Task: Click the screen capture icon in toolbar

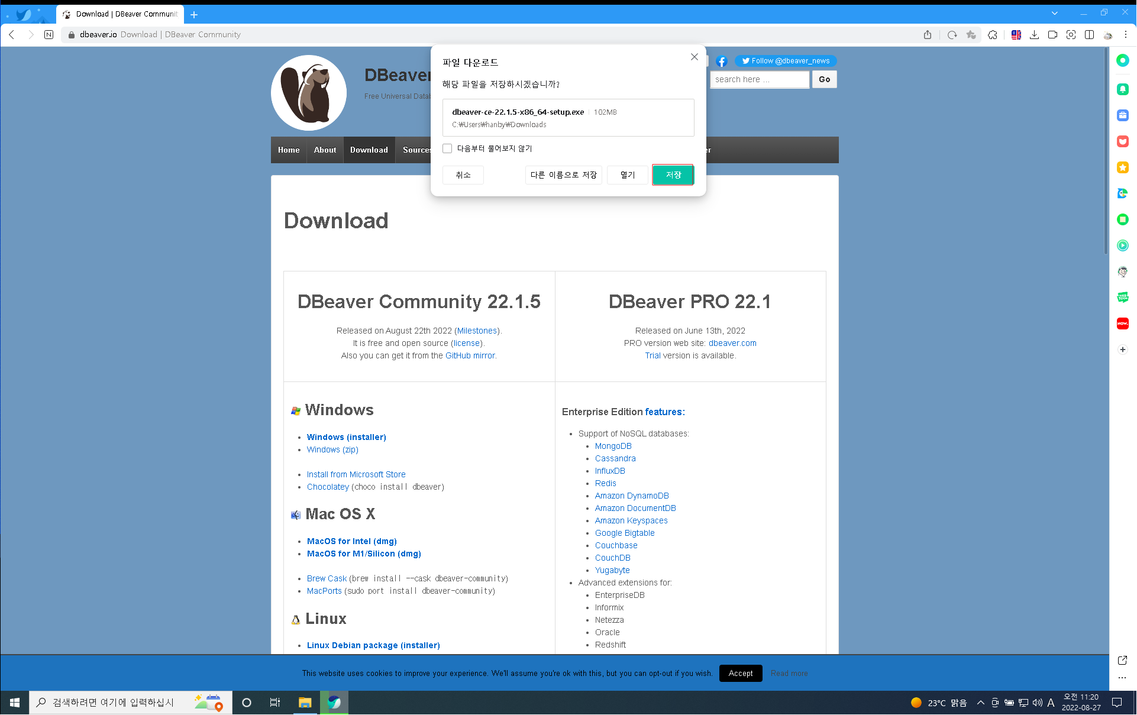Action: [1071, 35]
